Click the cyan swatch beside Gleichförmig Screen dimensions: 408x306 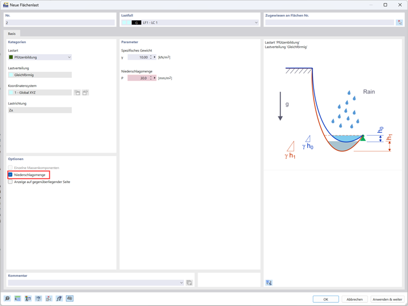11,75
